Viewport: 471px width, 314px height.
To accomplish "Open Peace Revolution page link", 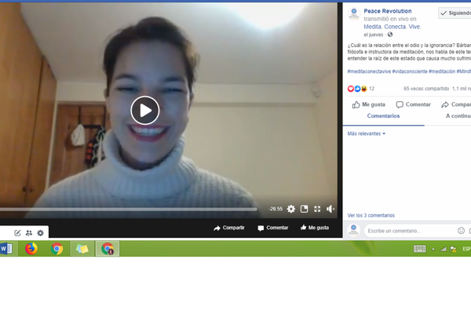I will [x=388, y=11].
